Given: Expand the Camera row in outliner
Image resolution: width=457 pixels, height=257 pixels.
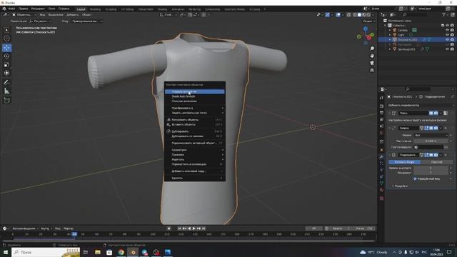Looking at the screenshot, I should [390, 30].
